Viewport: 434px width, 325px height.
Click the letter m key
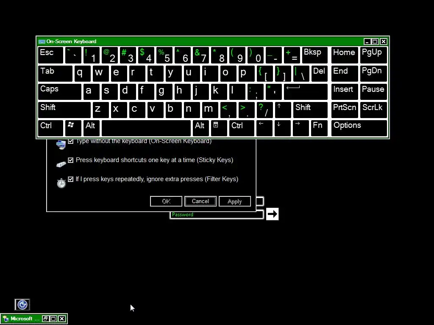210,110
